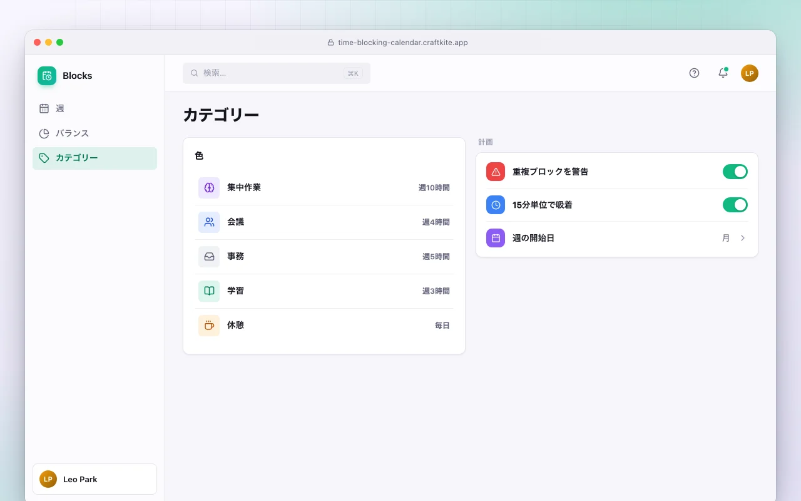The height and width of the screenshot is (501, 801).
Task: Click the open book icon for 学習
Action: [209, 291]
